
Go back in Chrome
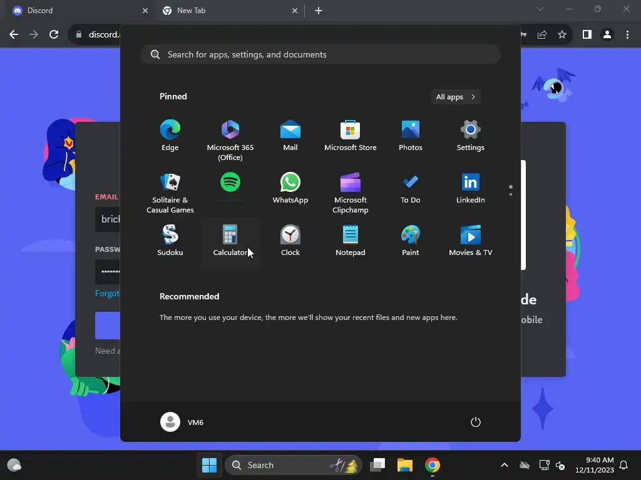14,35
